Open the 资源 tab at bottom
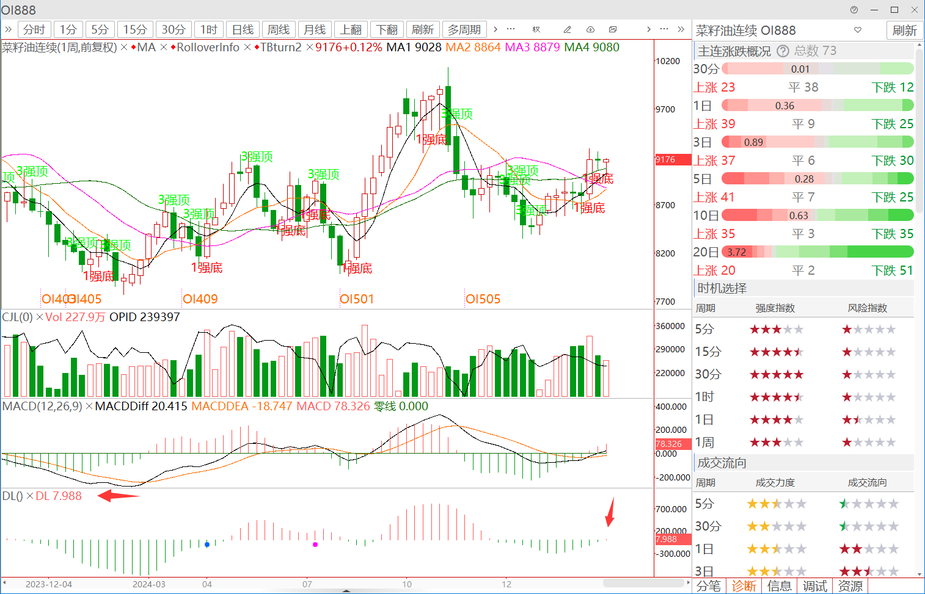Screen dimensions: 925x594 850,586
